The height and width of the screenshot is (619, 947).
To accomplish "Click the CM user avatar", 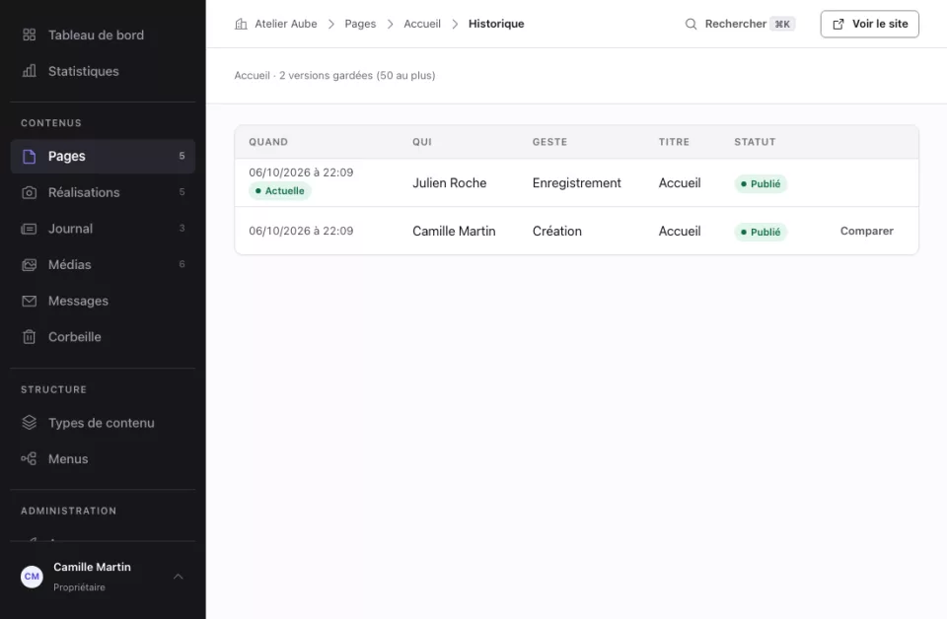I will [x=32, y=577].
